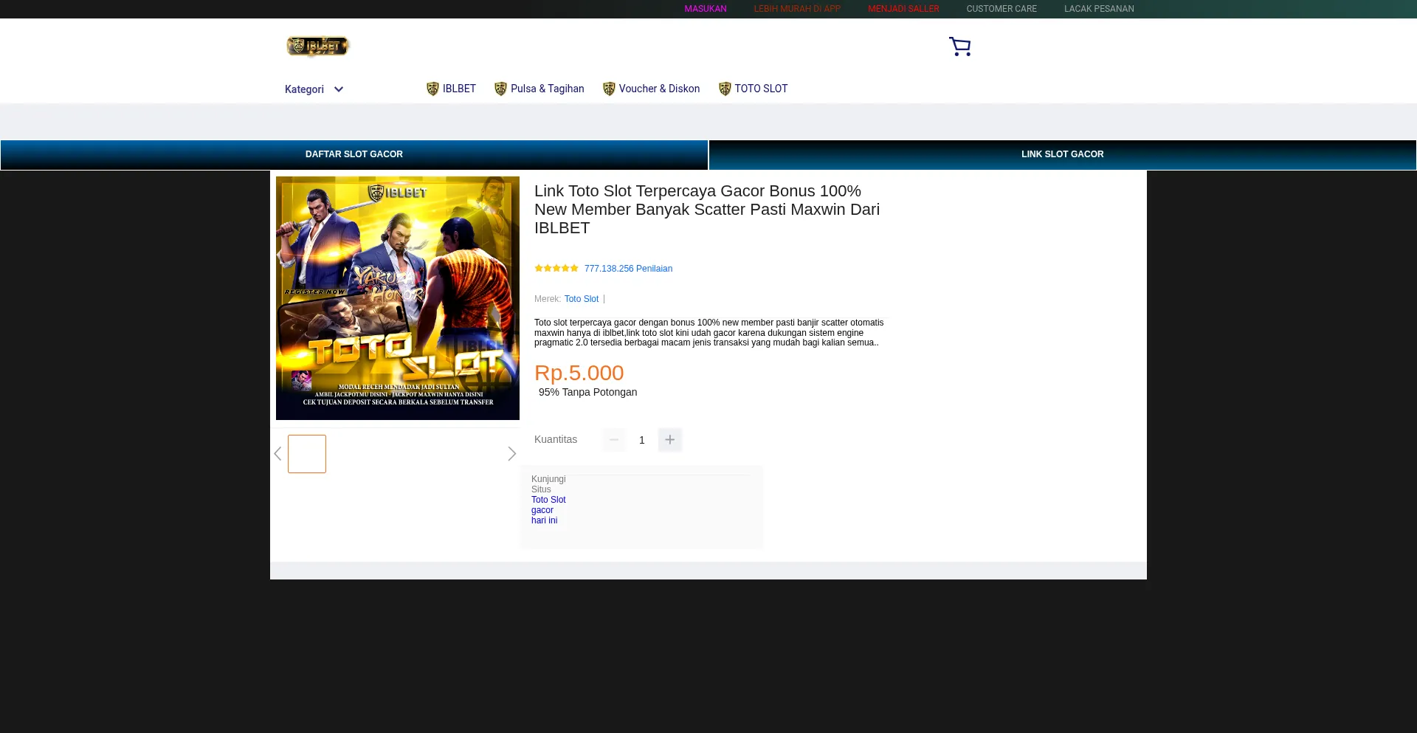The height and width of the screenshot is (733, 1417).
Task: Click the IBLBET logo in header
Action: click(317, 47)
